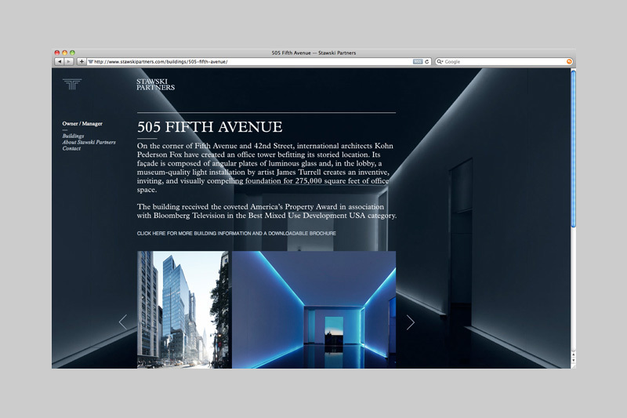This screenshot has width=627, height=418.
Task: Reload the page with refresh icon
Action: [426, 62]
